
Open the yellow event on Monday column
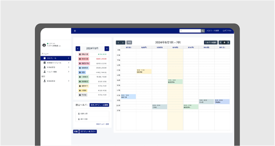[144, 71]
